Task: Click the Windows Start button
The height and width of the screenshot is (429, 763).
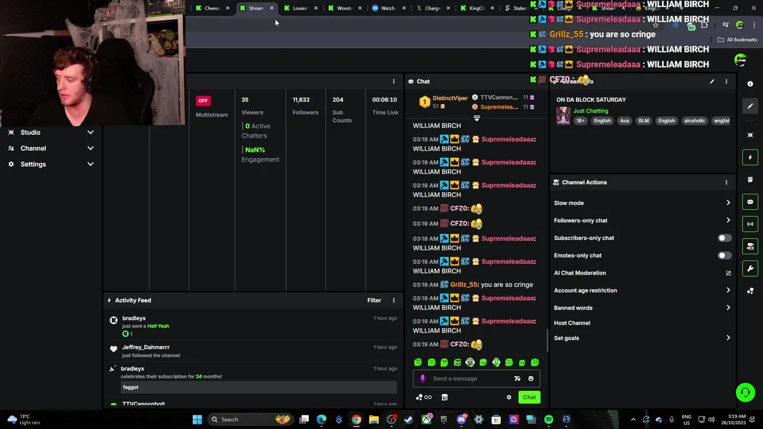Action: pyautogui.click(x=197, y=419)
